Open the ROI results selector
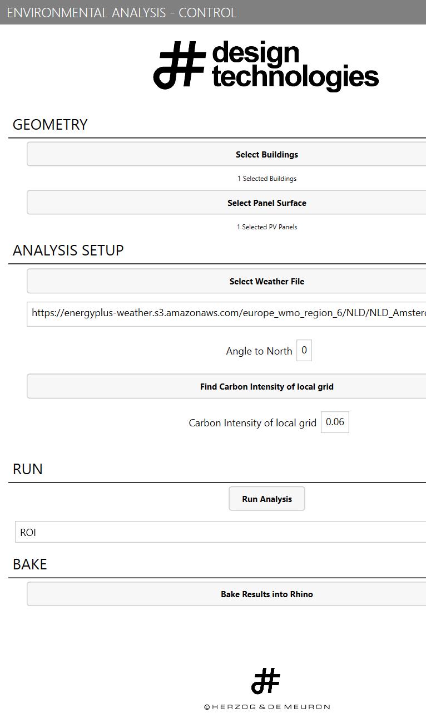Viewport: 426px width, 728px height. pos(222,533)
